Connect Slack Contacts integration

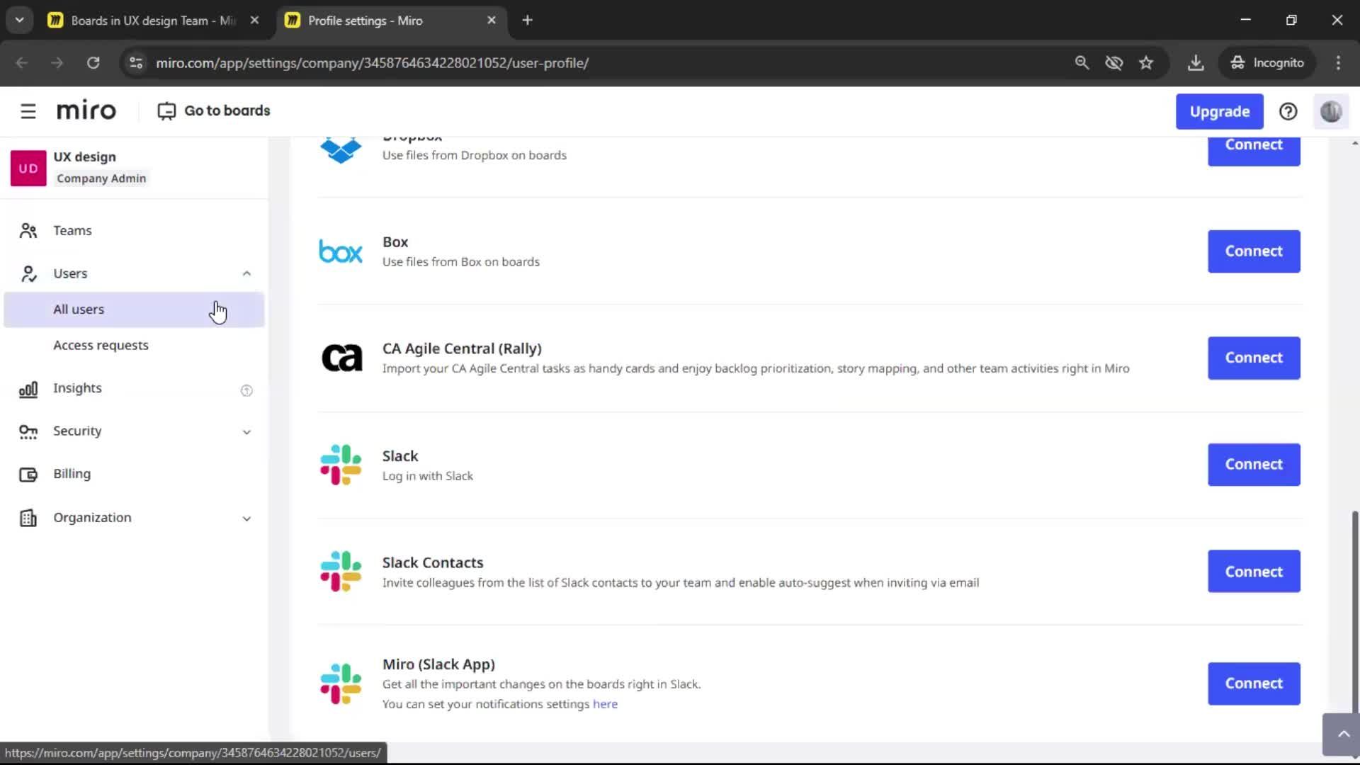[1254, 572]
